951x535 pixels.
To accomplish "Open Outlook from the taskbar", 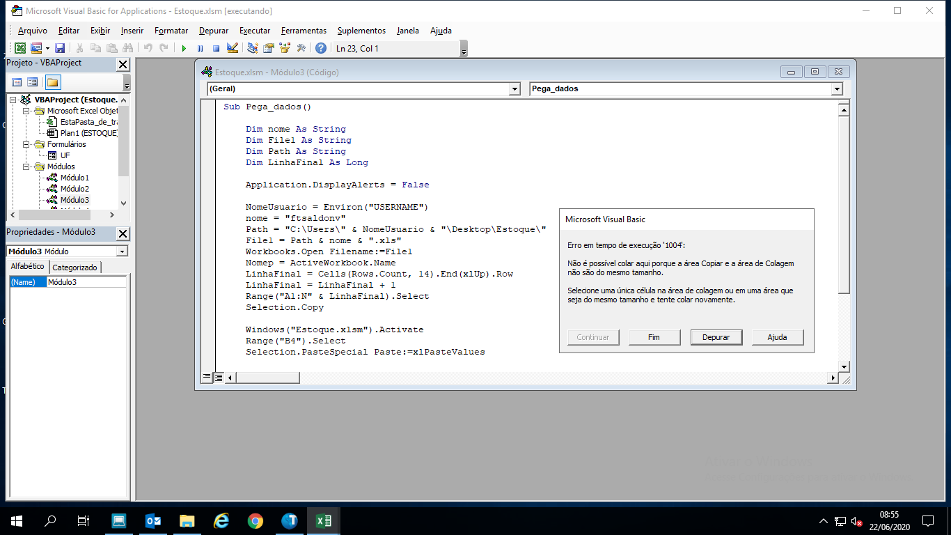I will tap(153, 521).
